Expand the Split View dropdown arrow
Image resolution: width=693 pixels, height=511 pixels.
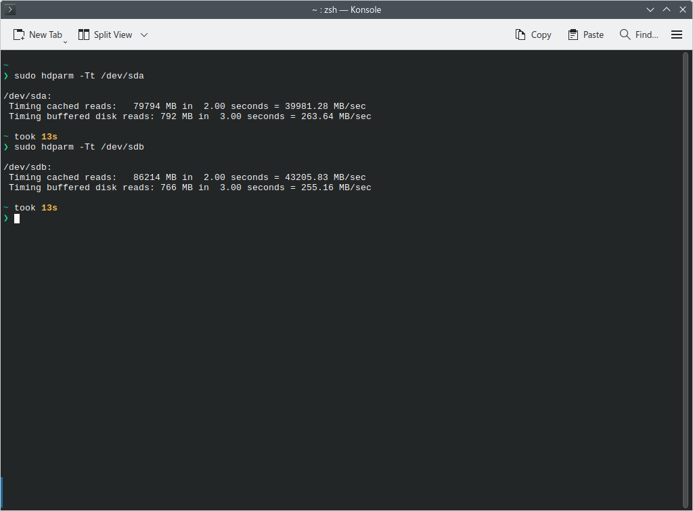pyautogui.click(x=144, y=35)
